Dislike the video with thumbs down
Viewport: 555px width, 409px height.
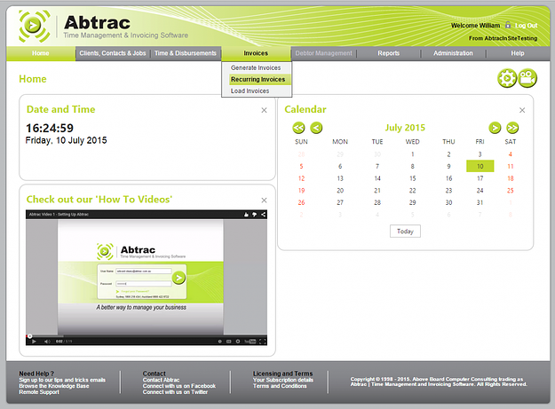(x=255, y=215)
